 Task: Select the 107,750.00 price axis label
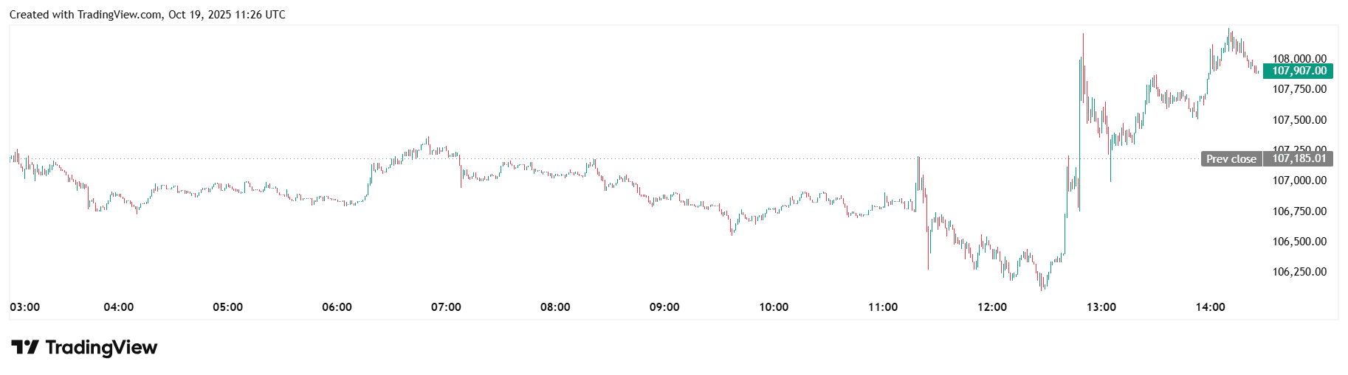(1299, 89)
